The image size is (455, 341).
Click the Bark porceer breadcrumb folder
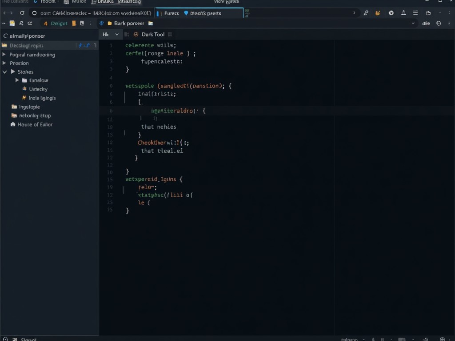pos(129,23)
